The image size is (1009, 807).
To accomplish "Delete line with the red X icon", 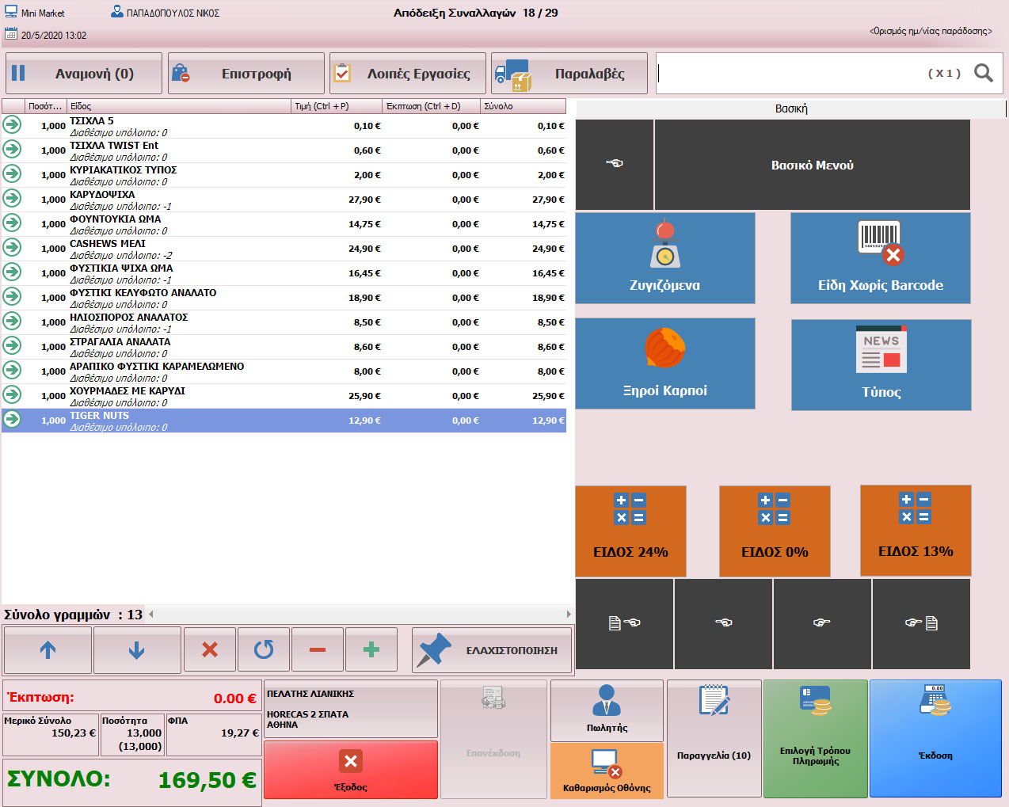I will click(210, 650).
